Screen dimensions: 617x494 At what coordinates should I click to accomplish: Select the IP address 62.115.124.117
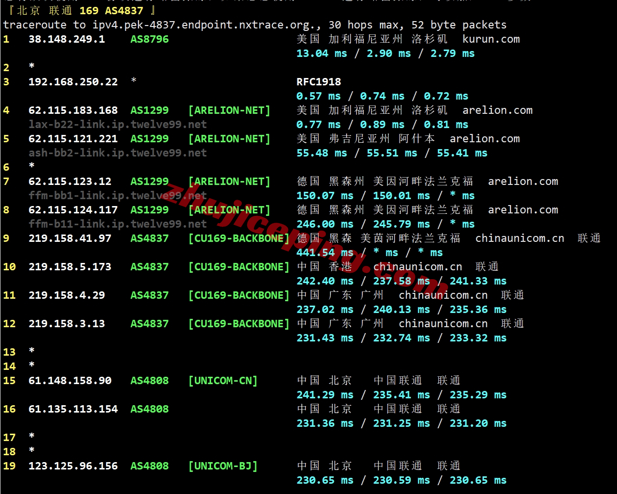click(x=73, y=210)
